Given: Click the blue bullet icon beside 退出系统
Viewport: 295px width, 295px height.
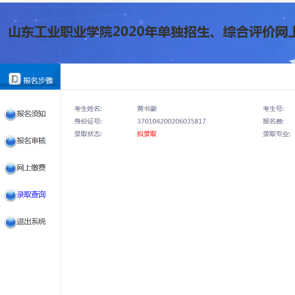Looking at the screenshot, I should pyautogui.click(x=10, y=222).
